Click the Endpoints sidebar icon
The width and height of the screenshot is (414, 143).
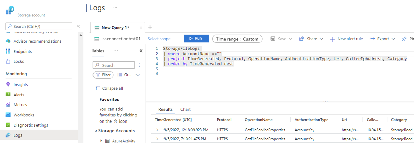tap(8, 52)
